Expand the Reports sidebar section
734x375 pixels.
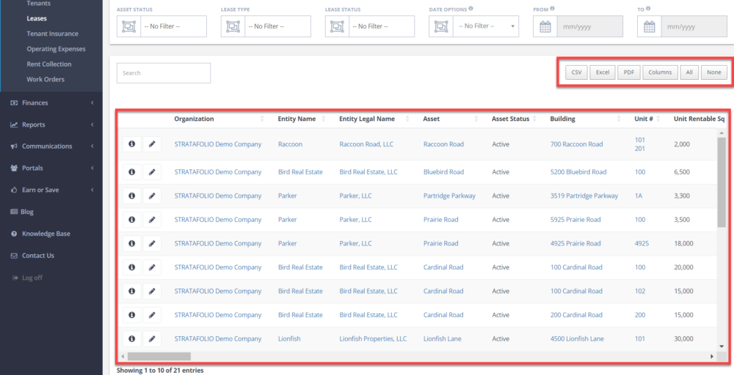click(x=51, y=125)
